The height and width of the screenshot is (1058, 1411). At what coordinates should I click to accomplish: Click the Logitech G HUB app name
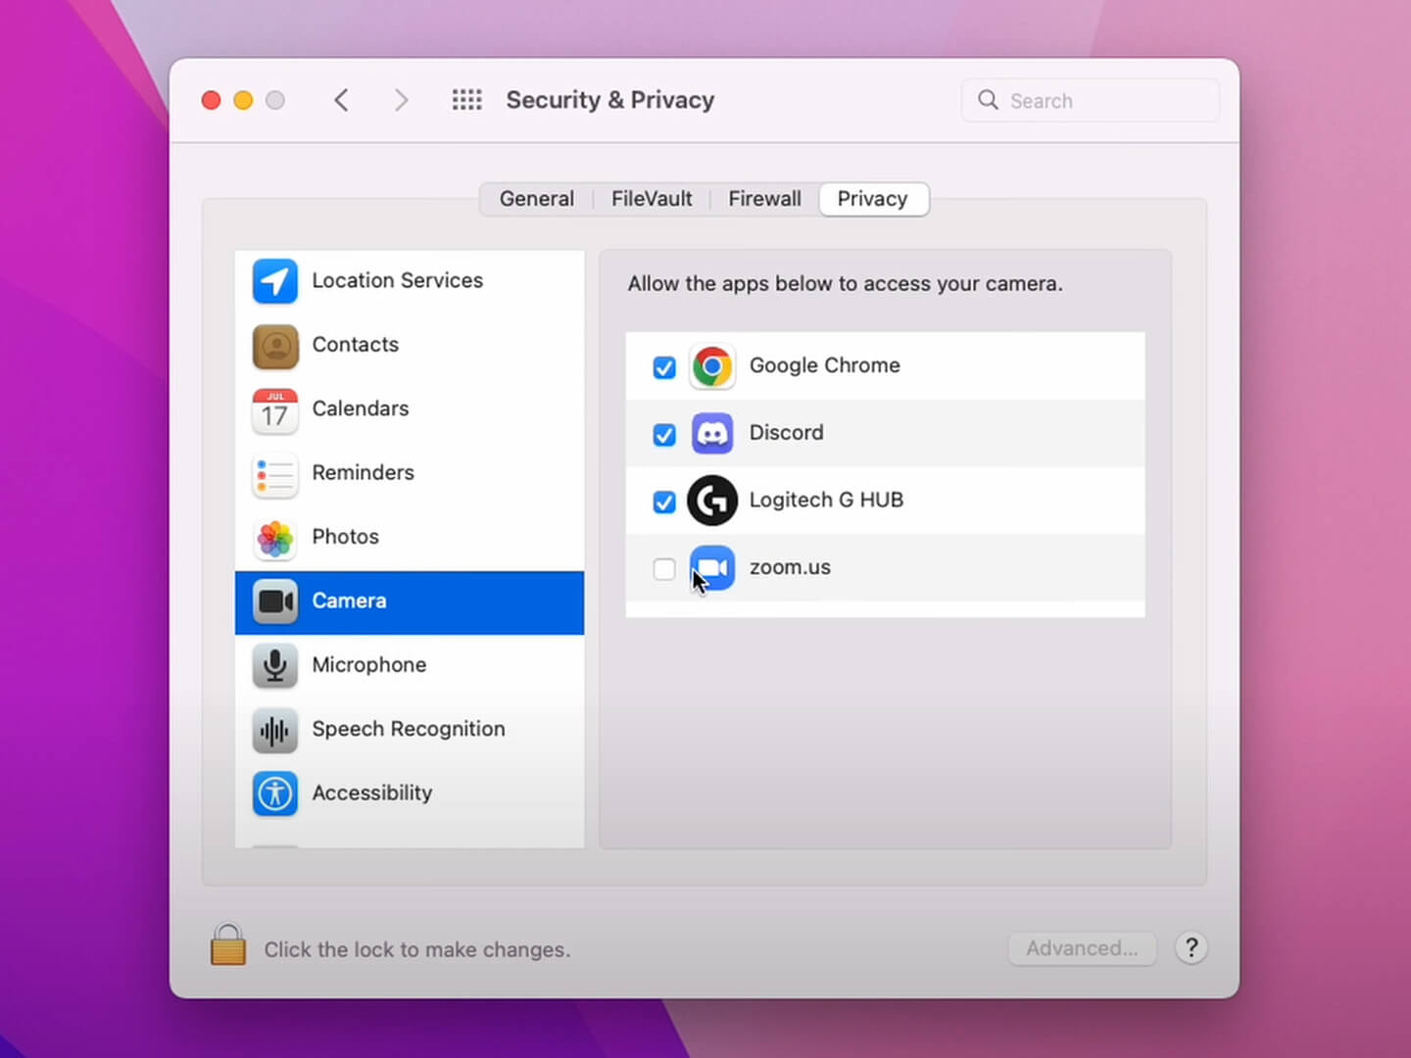826,500
